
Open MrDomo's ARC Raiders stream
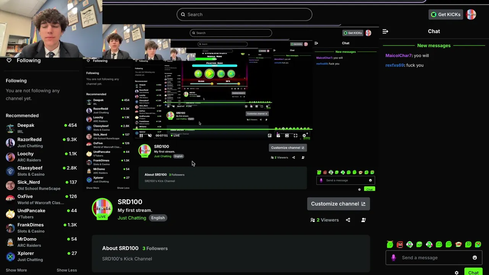[41, 242]
